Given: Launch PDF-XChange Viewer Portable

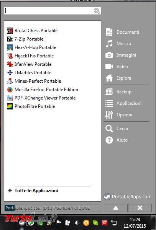Looking at the screenshot, I should pos(41,98).
